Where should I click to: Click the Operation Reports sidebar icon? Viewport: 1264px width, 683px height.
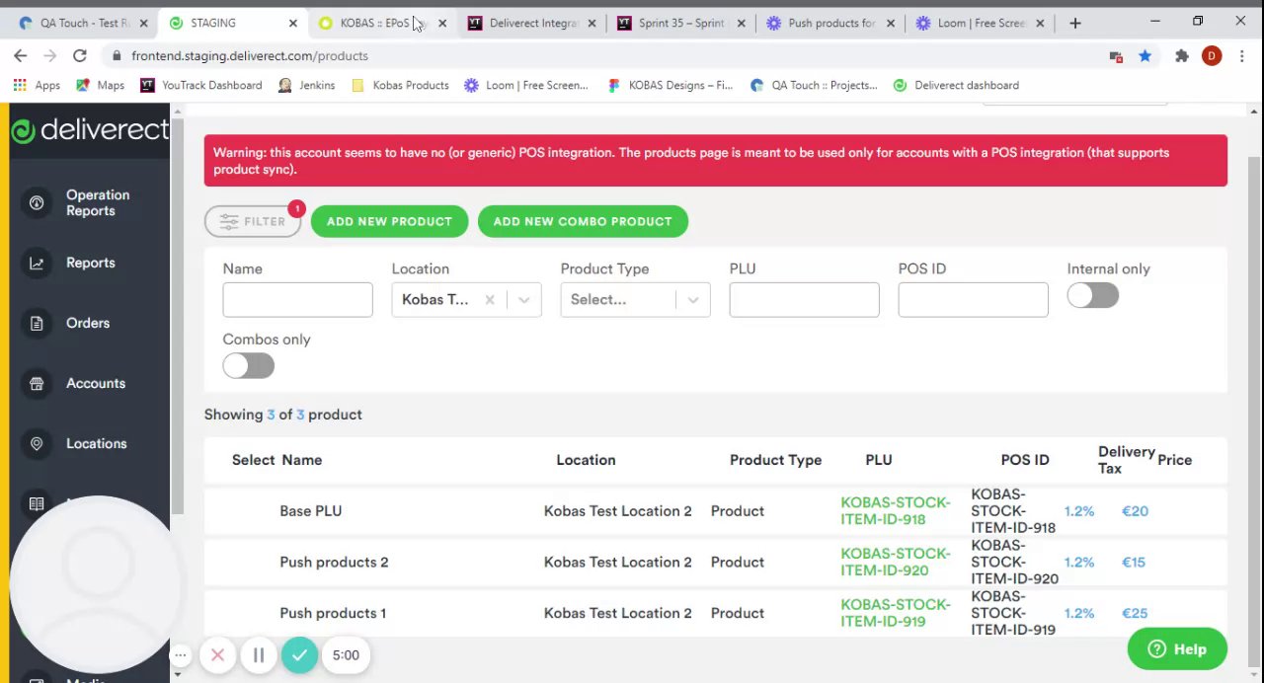pos(37,203)
